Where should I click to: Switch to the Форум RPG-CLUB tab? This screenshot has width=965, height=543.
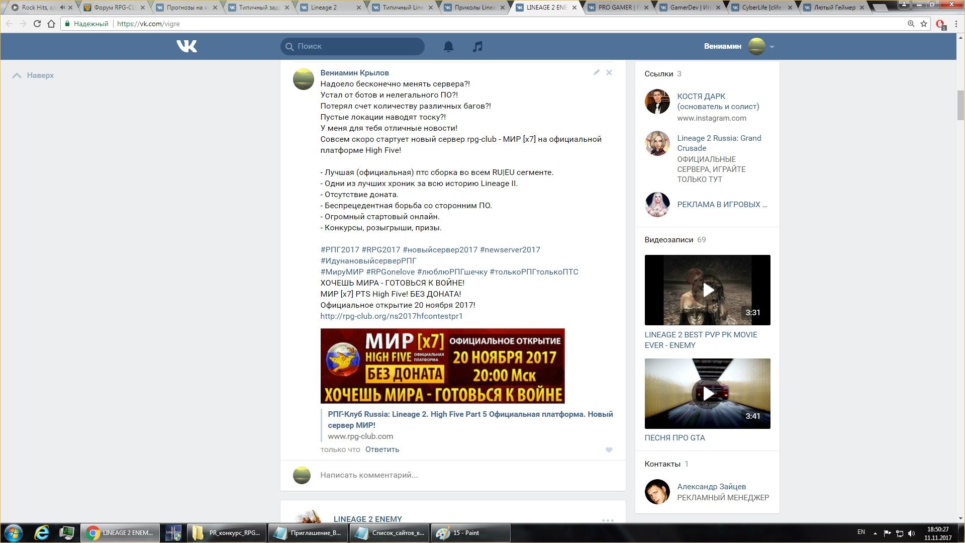[x=114, y=8]
